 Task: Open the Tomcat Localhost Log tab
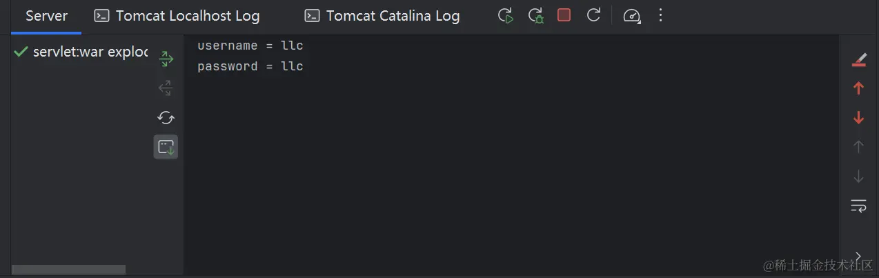[x=177, y=16]
